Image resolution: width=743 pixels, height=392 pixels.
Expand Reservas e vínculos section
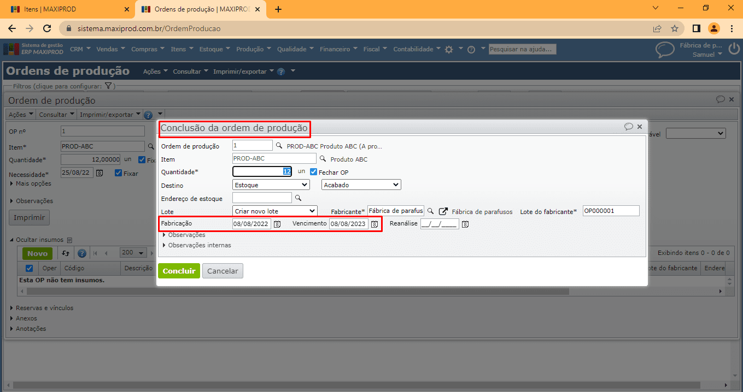click(42, 308)
